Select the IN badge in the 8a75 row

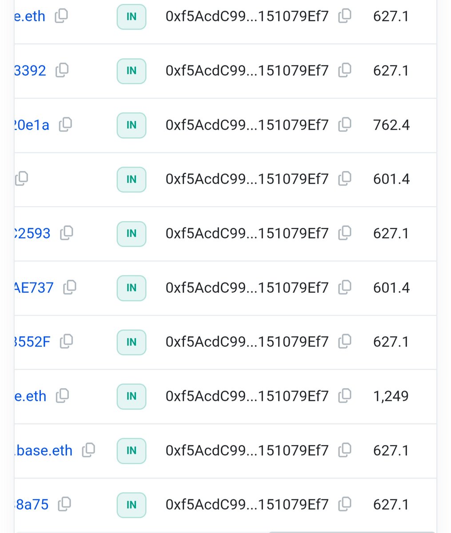tap(132, 505)
